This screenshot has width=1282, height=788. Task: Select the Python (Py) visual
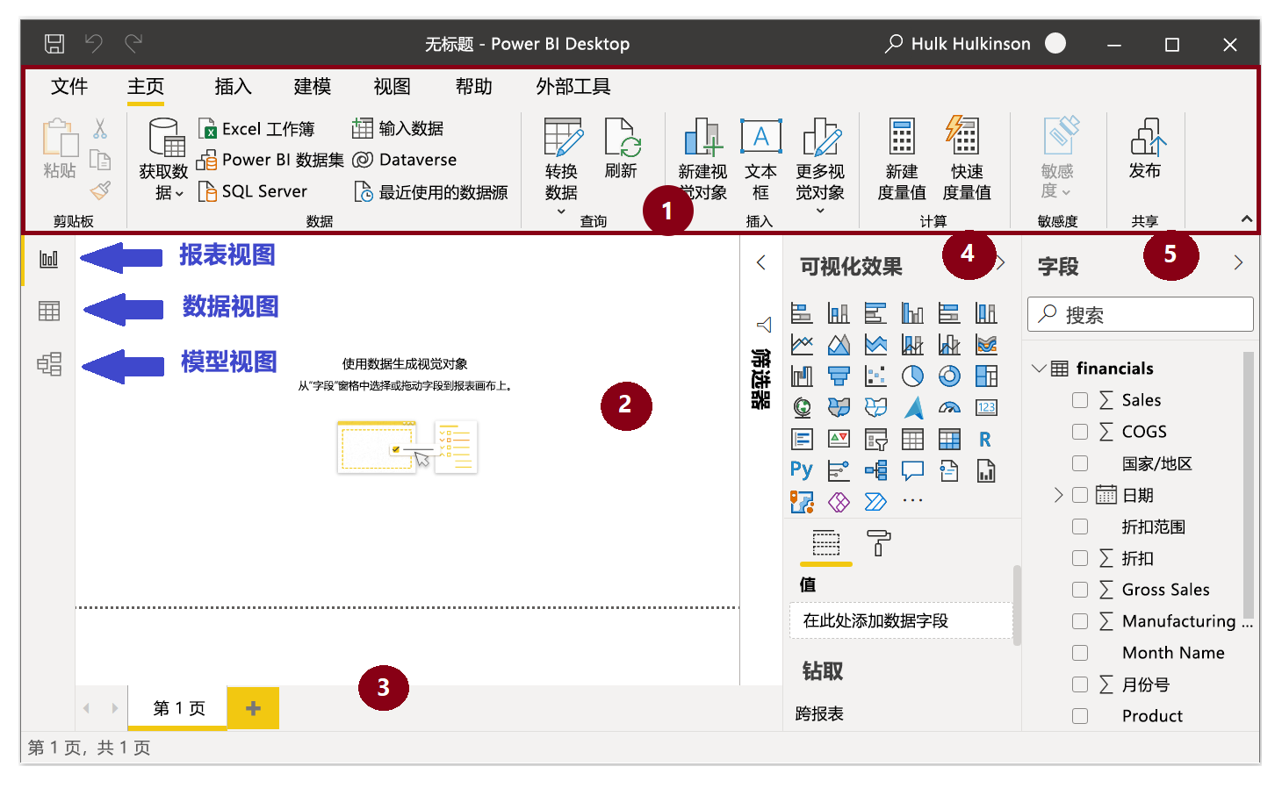pyautogui.click(x=801, y=470)
